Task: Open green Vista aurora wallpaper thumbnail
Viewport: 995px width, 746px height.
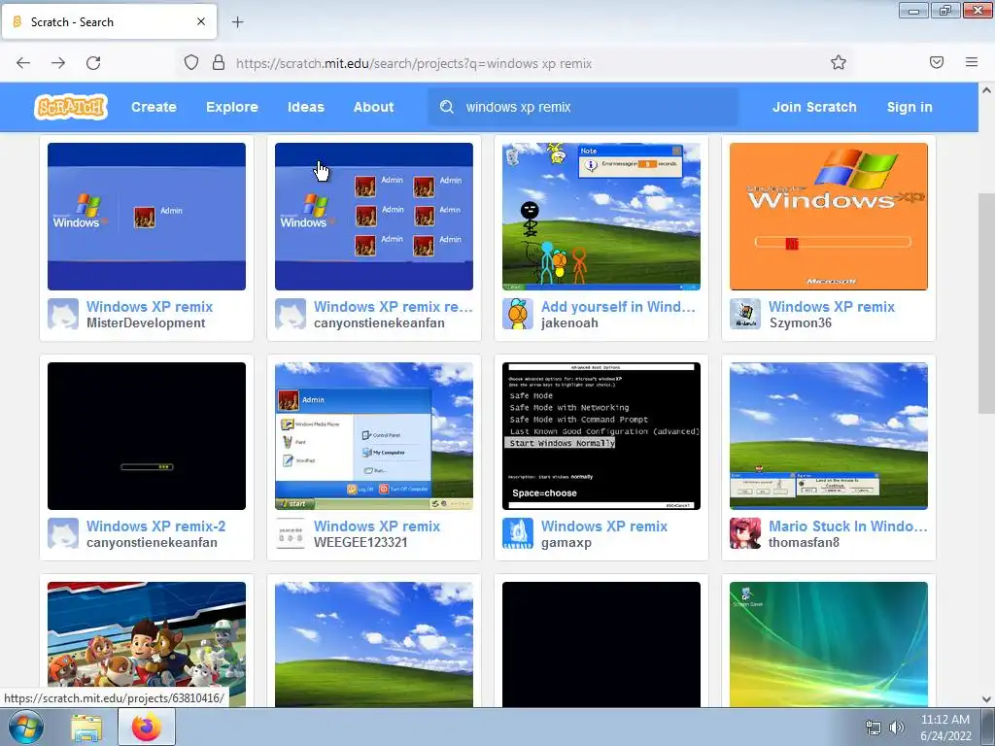Action: pyautogui.click(x=829, y=644)
